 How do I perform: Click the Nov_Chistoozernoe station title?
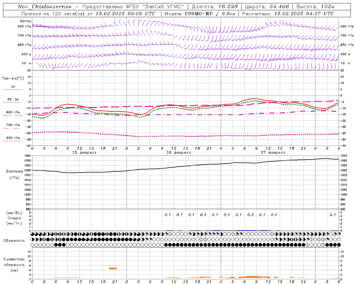pyautogui.click(x=44, y=7)
